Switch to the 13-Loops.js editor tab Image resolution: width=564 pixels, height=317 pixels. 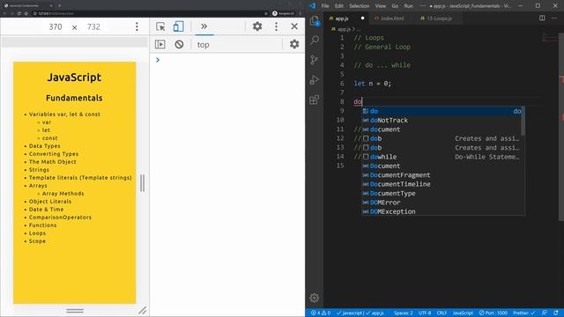click(439, 18)
